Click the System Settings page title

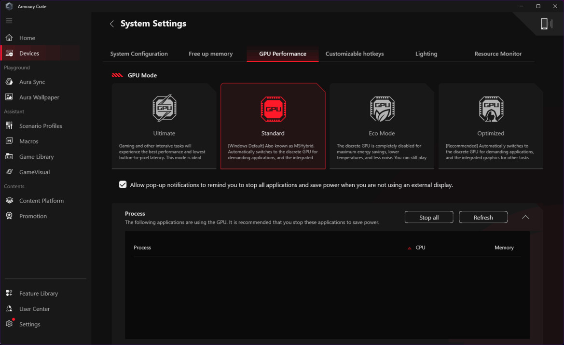153,23
